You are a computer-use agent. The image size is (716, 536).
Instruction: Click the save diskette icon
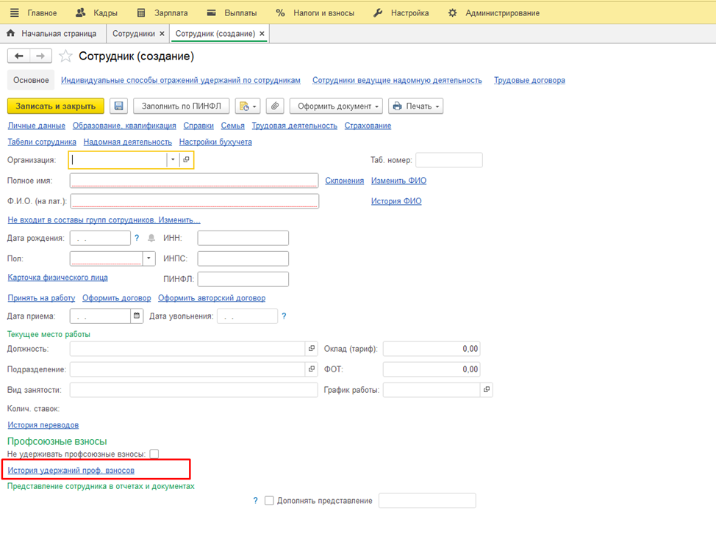118,106
